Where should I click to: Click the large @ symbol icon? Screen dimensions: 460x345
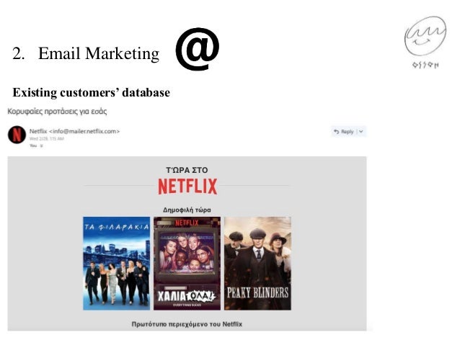(x=198, y=49)
